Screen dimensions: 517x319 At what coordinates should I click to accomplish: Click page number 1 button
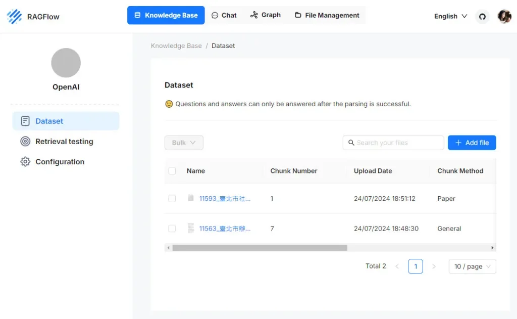pyautogui.click(x=416, y=266)
